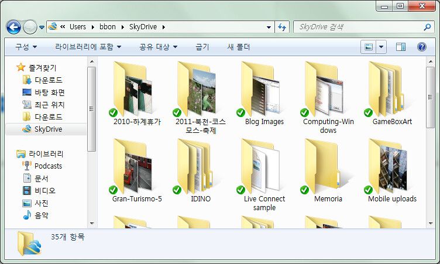Image resolution: width=440 pixels, height=264 pixels.
Task: Select the 2010-하계휴가 folder icon
Action: coord(132,89)
